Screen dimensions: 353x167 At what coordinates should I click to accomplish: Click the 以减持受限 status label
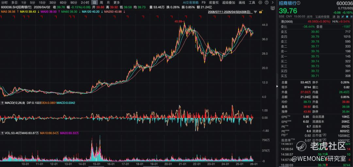(322, 17)
